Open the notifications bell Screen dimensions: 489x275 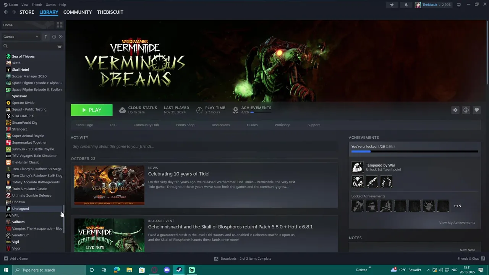[x=406, y=5]
